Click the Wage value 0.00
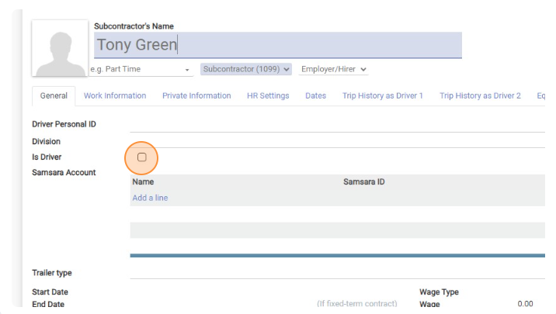 coord(525,304)
